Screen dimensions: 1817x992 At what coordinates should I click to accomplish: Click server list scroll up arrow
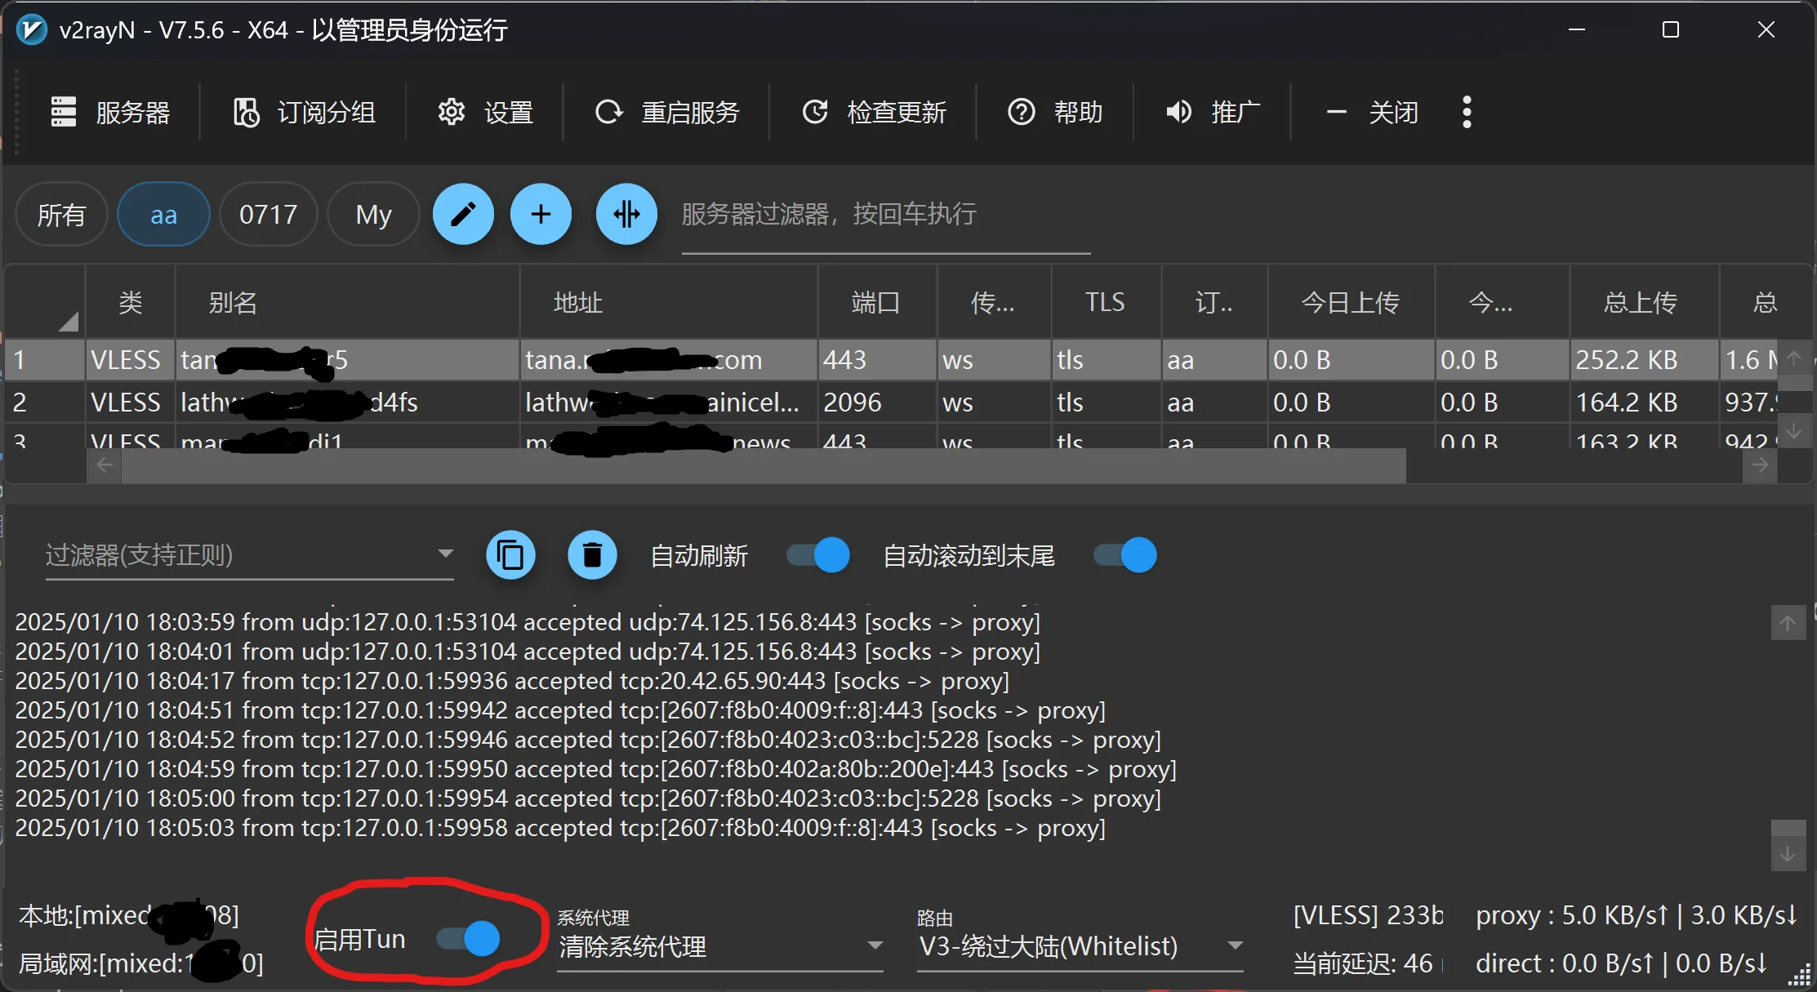click(x=1795, y=357)
